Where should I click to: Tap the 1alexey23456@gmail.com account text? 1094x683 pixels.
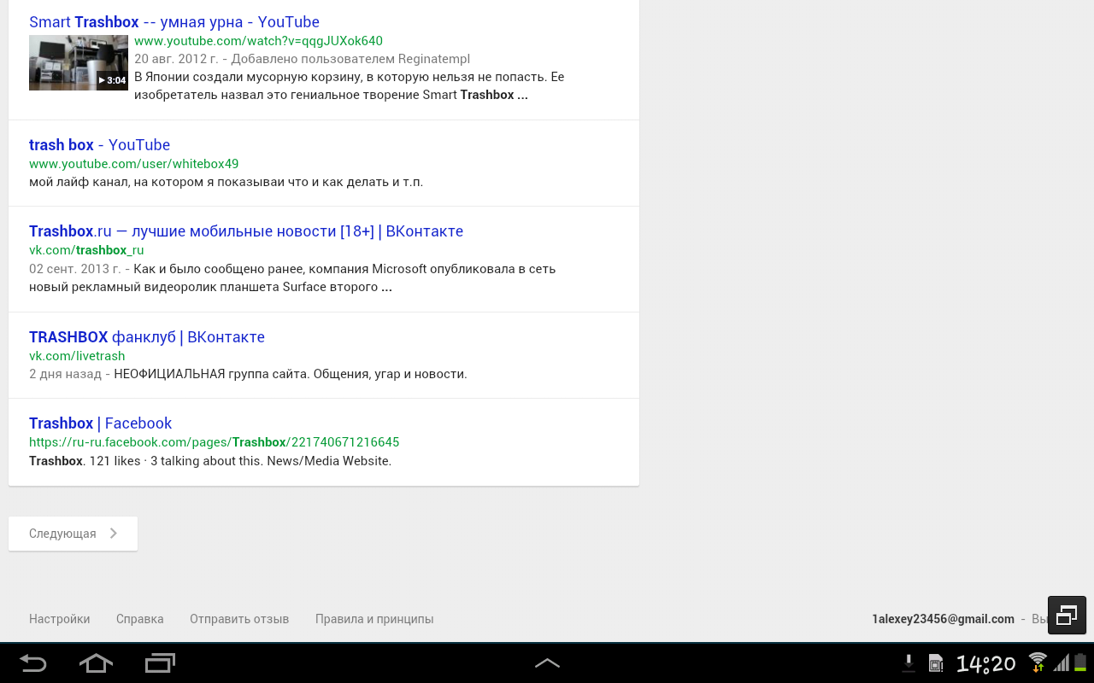click(943, 619)
